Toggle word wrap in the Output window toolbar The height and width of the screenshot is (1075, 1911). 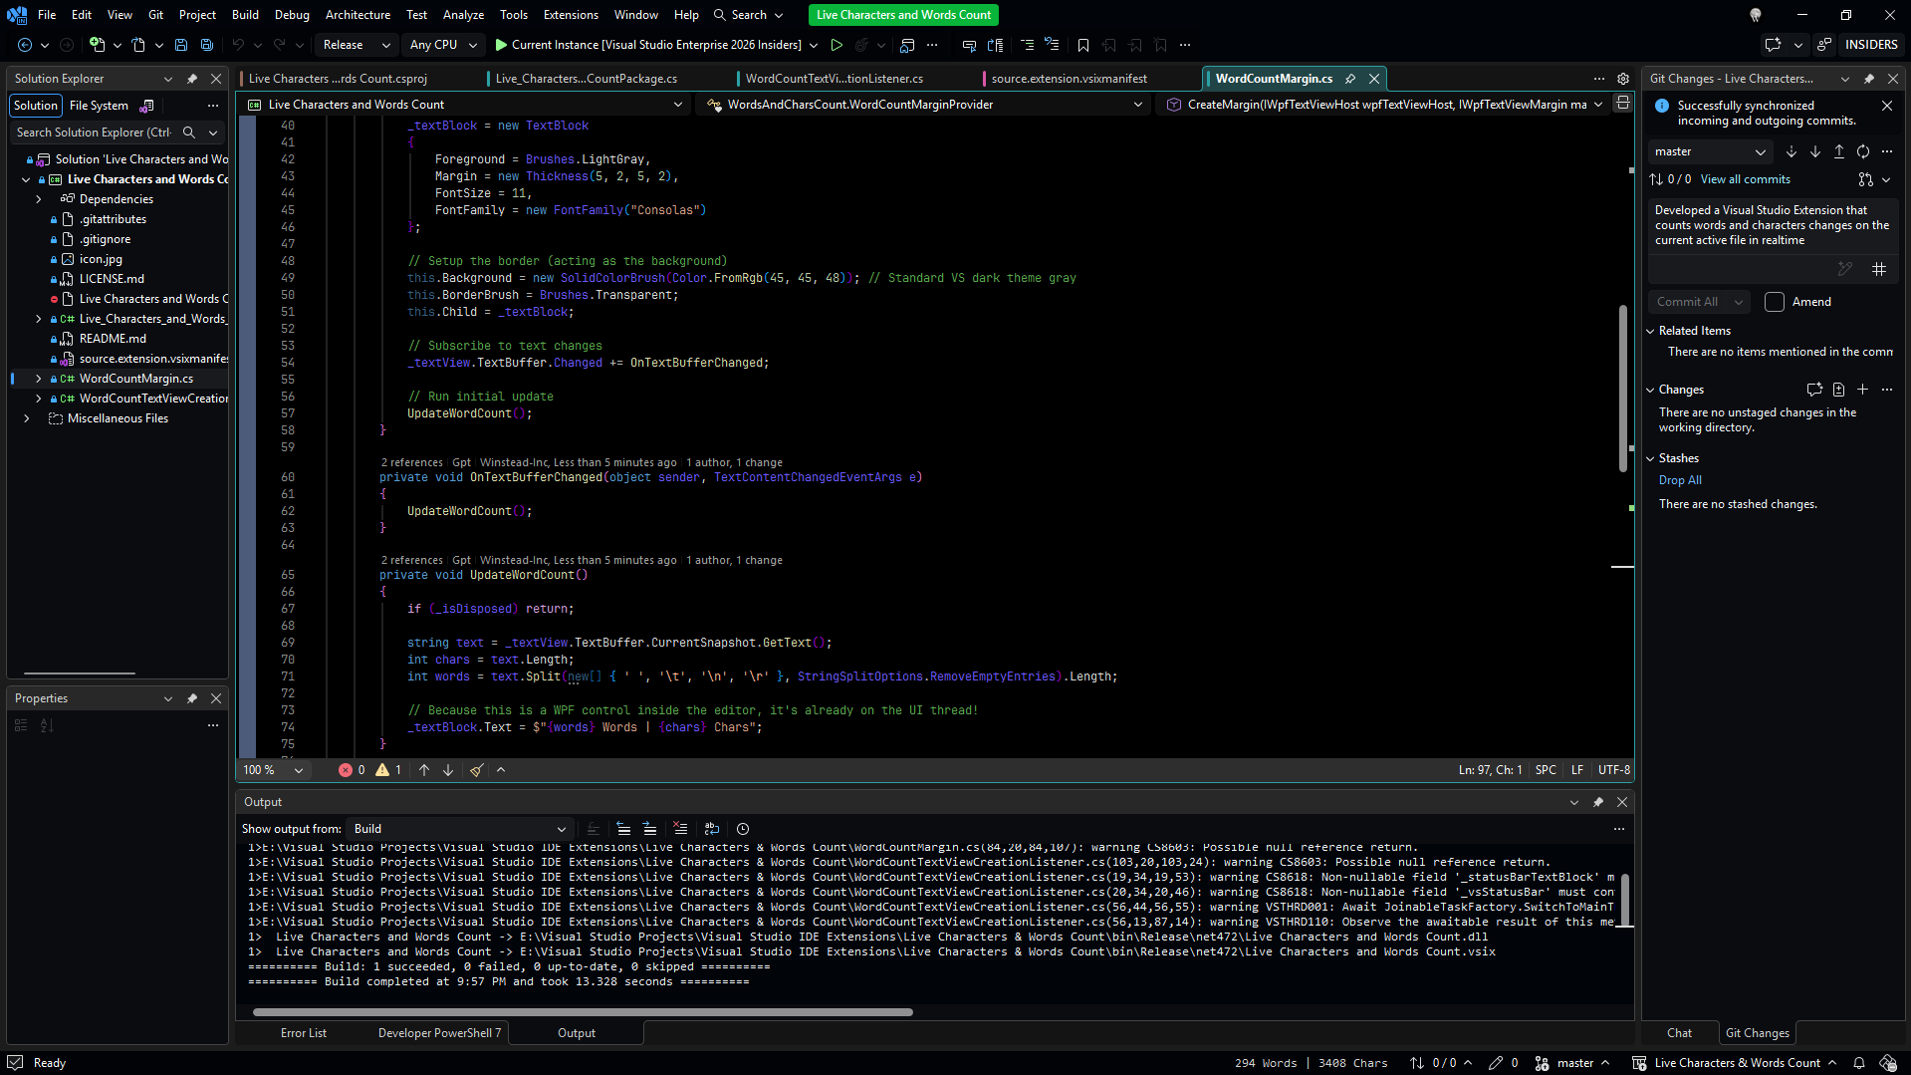712,829
